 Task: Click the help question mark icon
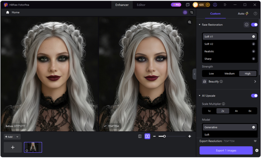(x=255, y=14)
